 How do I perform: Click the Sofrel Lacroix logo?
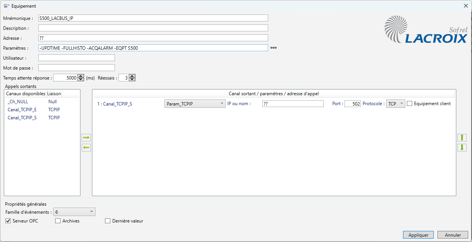pyautogui.click(x=426, y=30)
